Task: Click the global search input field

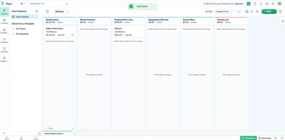Action: click(47, 4)
